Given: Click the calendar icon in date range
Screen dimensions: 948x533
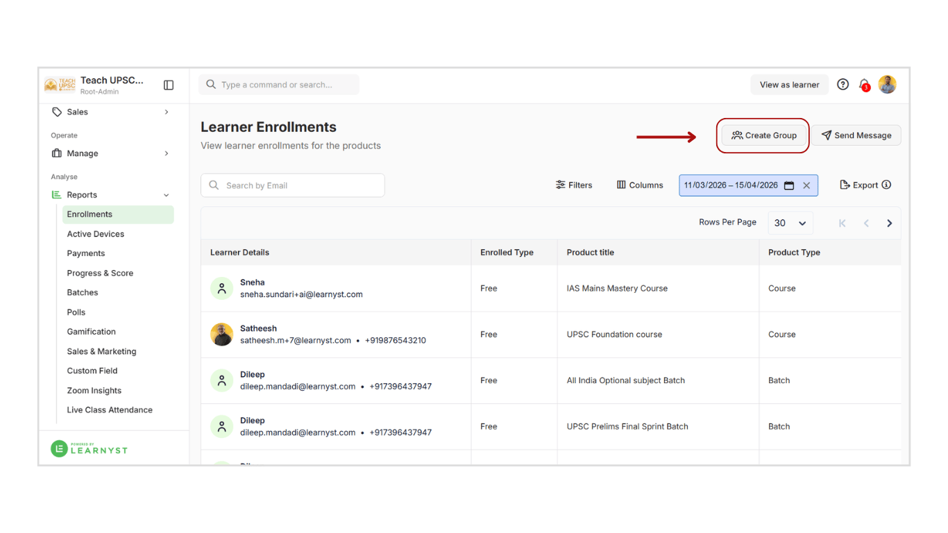Looking at the screenshot, I should (789, 185).
